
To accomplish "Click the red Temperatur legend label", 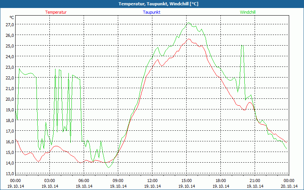I will pyautogui.click(x=56, y=12).
